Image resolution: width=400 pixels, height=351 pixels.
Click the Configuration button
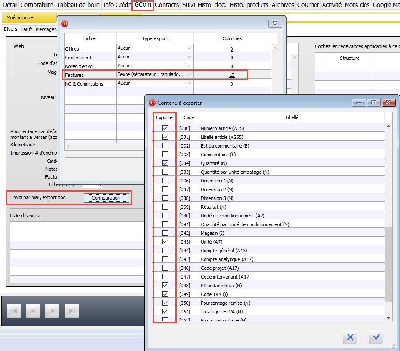pyautogui.click(x=106, y=198)
